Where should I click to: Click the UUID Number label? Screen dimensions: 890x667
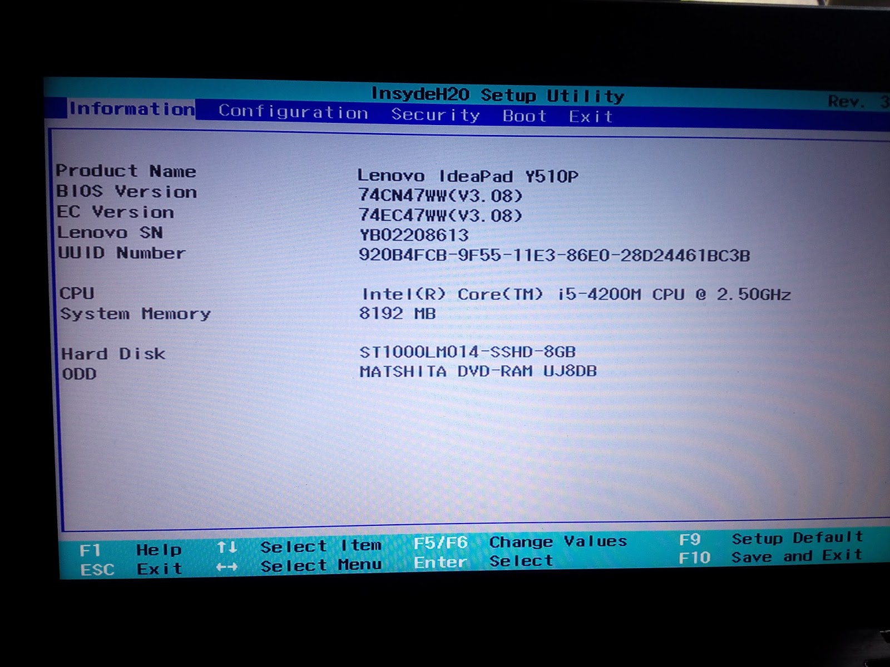click(122, 253)
